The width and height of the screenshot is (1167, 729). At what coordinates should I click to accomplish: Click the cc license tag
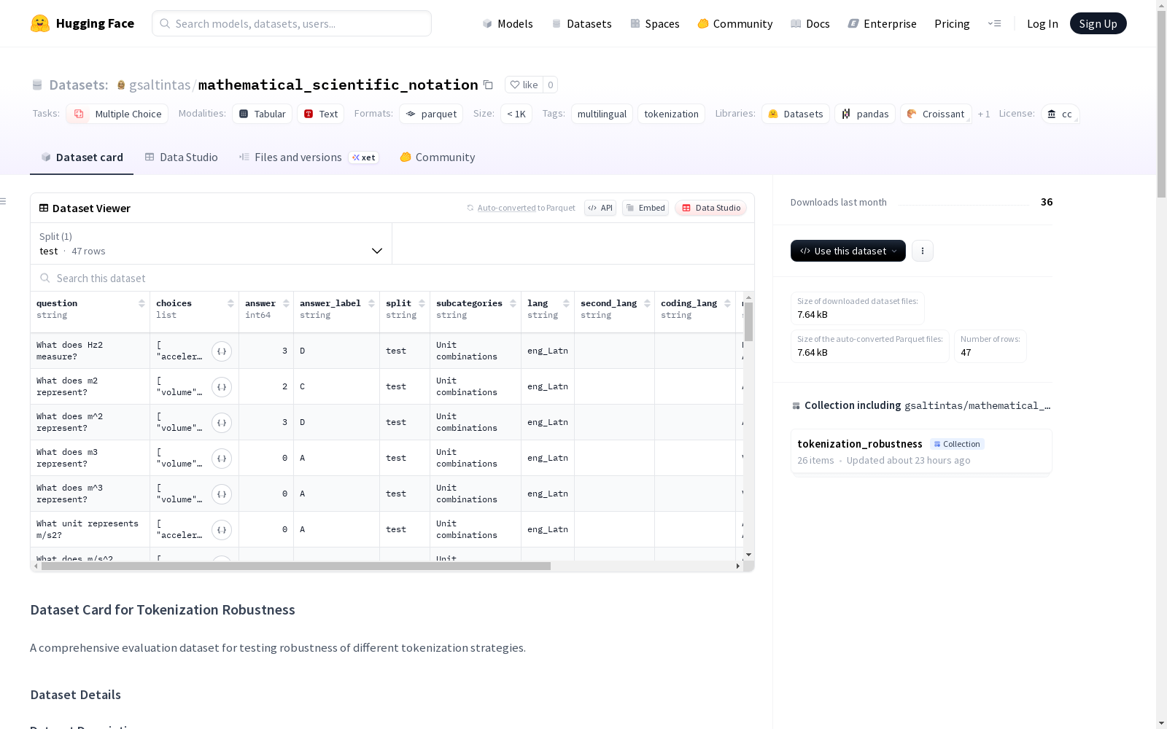[1060, 114]
